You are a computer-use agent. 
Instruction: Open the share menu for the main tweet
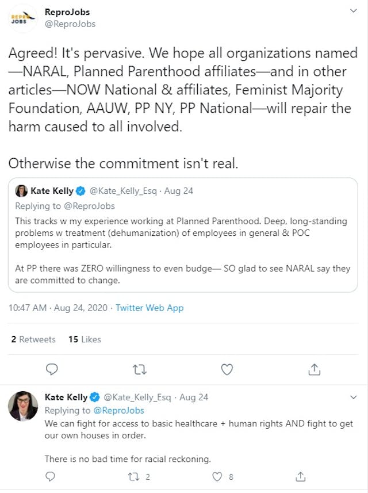314,369
